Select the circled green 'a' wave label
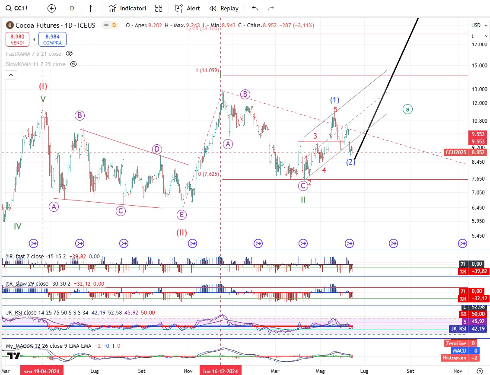Viewport: 490px width, 375px height. (x=407, y=109)
